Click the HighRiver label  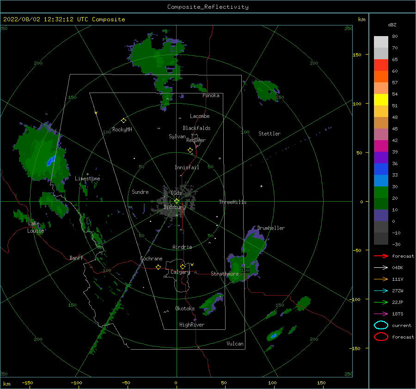192,325
